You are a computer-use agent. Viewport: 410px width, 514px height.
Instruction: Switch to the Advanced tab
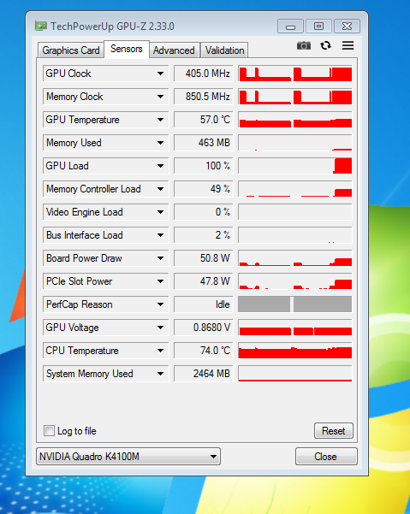[x=174, y=50]
